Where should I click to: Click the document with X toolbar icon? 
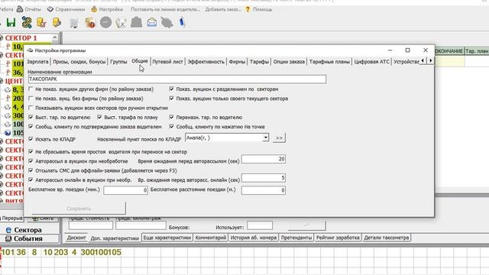tap(121, 23)
